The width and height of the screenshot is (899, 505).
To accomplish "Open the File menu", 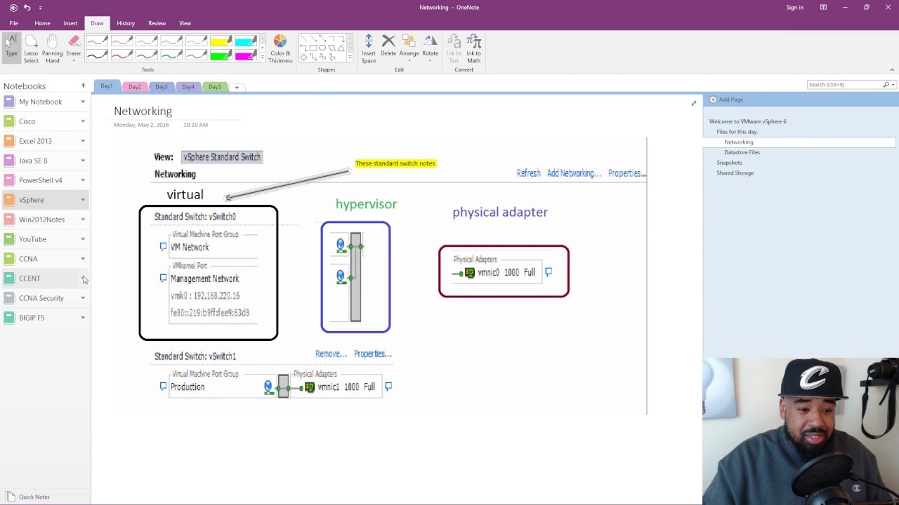I will click(13, 23).
